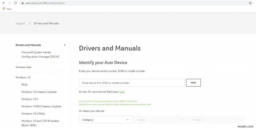Click Show me where to locate serial number
The width and height of the screenshot is (256, 129).
[108, 101]
